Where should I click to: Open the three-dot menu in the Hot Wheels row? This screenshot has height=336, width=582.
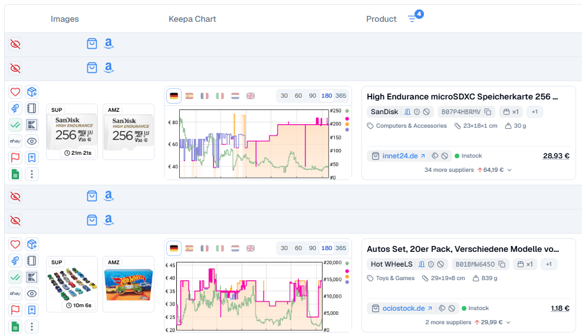tap(32, 327)
